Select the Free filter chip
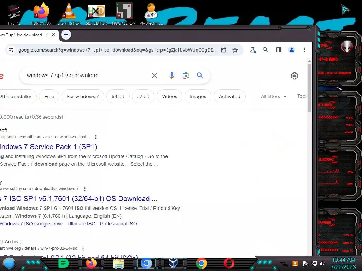Screen dimensions: 362x271 click(x=49, y=96)
